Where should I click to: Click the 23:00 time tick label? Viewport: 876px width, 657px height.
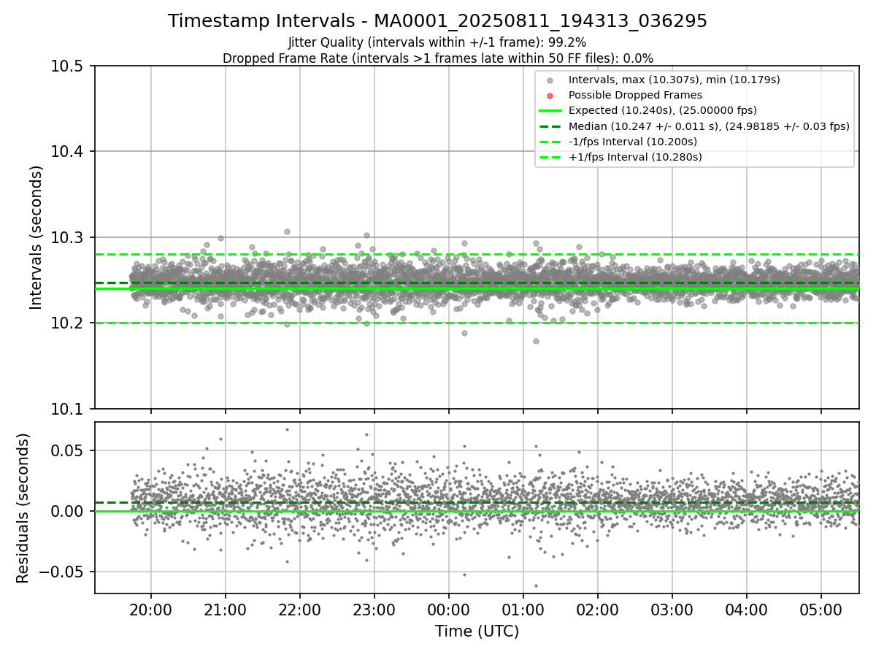(x=374, y=610)
